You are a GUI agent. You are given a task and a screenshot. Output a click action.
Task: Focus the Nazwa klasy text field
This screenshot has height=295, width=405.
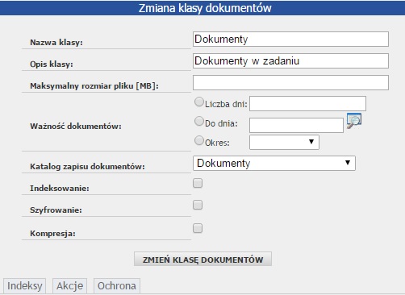290,39
